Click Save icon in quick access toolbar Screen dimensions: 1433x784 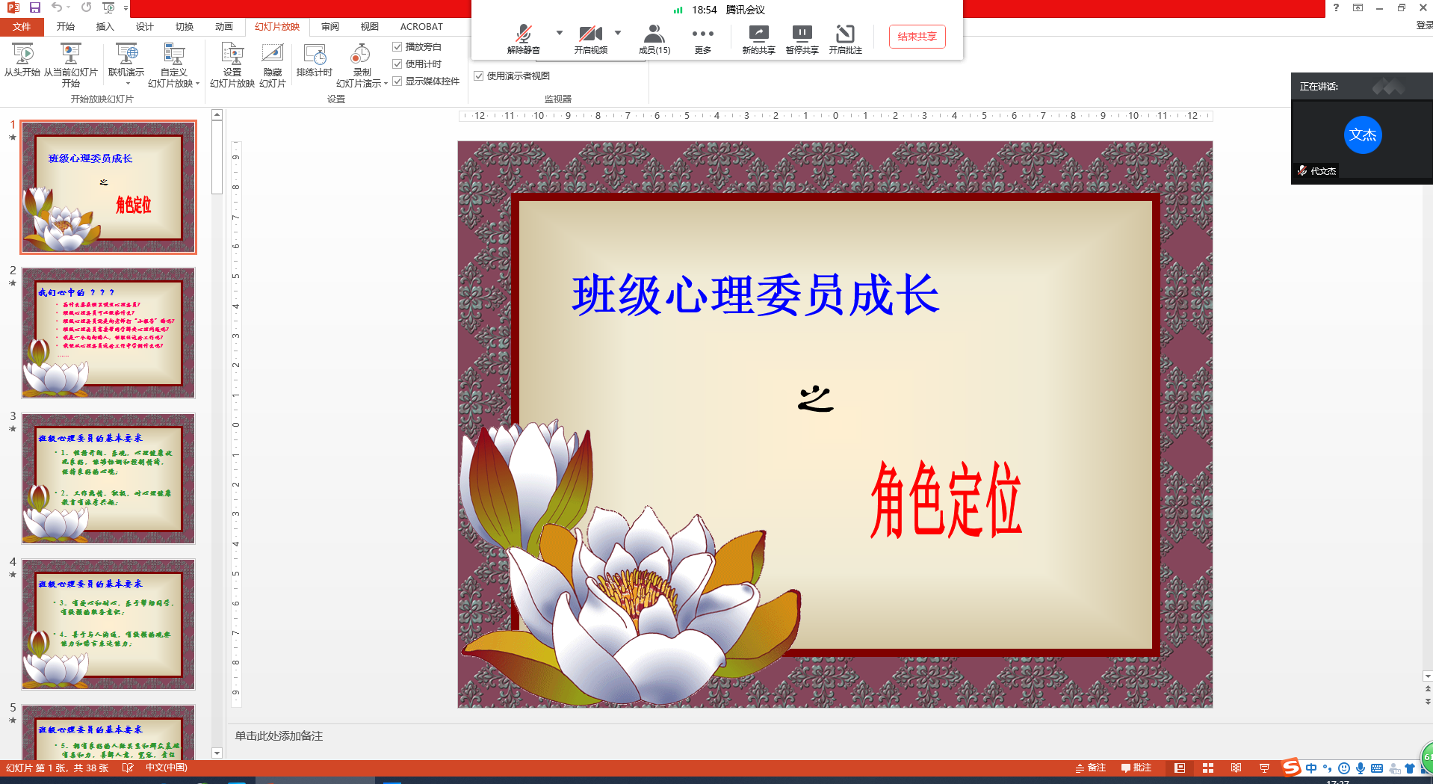pos(34,7)
